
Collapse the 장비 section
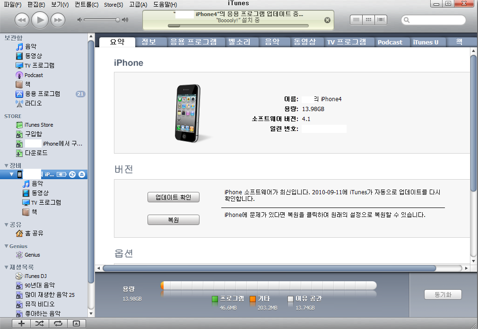tap(6, 165)
